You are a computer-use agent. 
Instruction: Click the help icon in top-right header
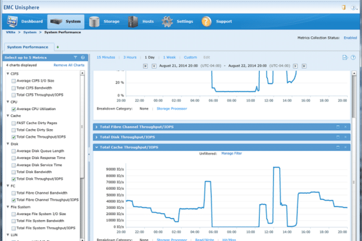(x=353, y=7)
